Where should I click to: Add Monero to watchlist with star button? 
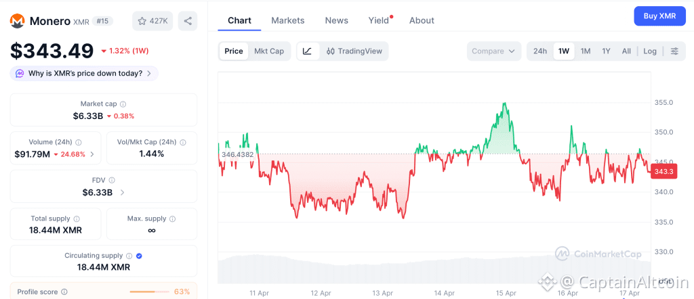(x=152, y=21)
